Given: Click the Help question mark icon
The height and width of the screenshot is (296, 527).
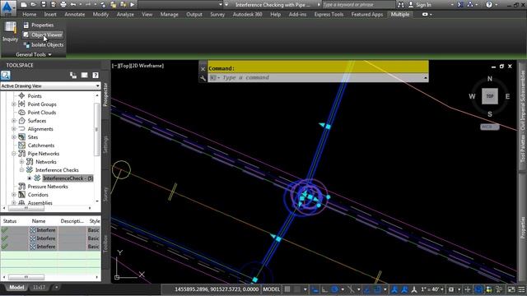Looking at the screenshot, I should pyautogui.click(x=489, y=5).
